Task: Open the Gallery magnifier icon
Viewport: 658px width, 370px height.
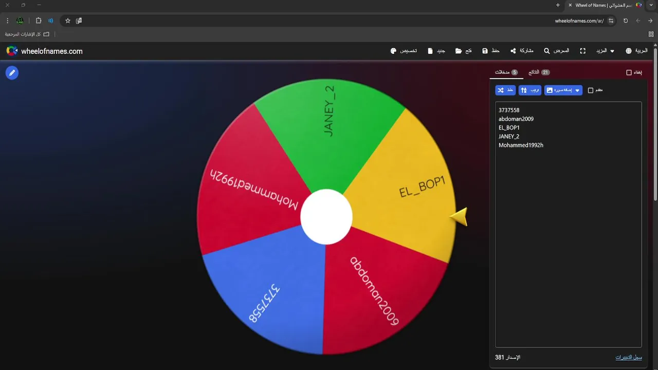Action: tap(547, 51)
